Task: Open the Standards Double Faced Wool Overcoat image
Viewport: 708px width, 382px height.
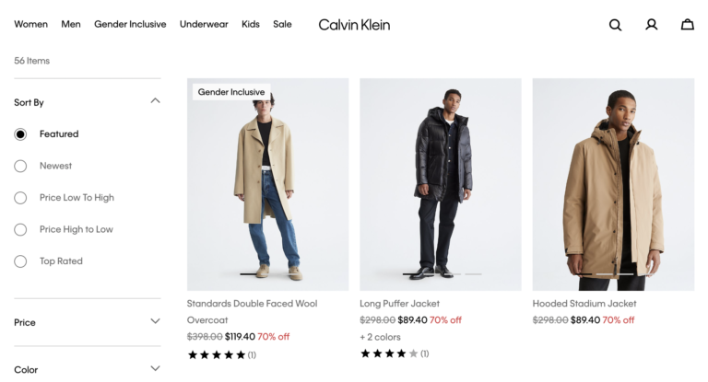Action: point(267,184)
